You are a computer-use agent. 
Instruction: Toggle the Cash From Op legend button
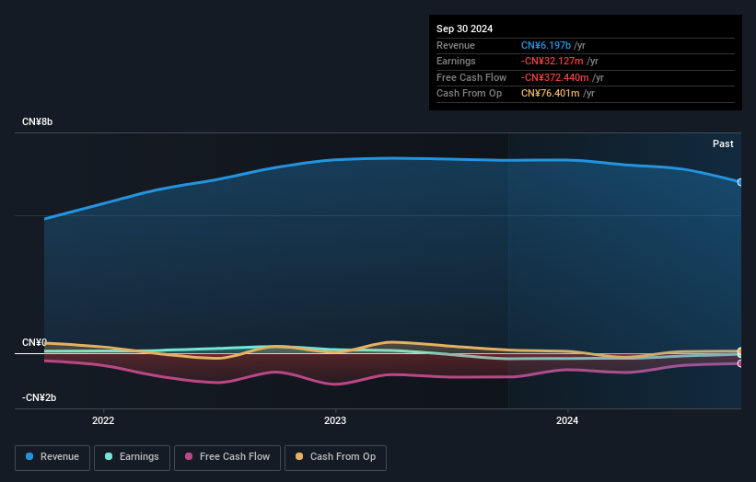click(x=335, y=457)
